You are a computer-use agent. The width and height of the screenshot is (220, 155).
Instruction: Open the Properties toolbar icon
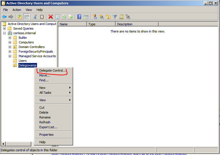click(57, 17)
